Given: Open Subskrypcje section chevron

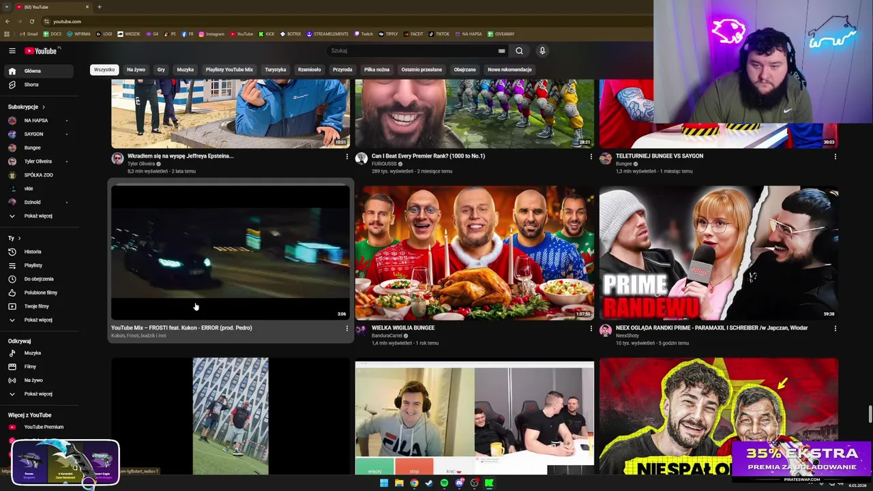Looking at the screenshot, I should point(44,107).
